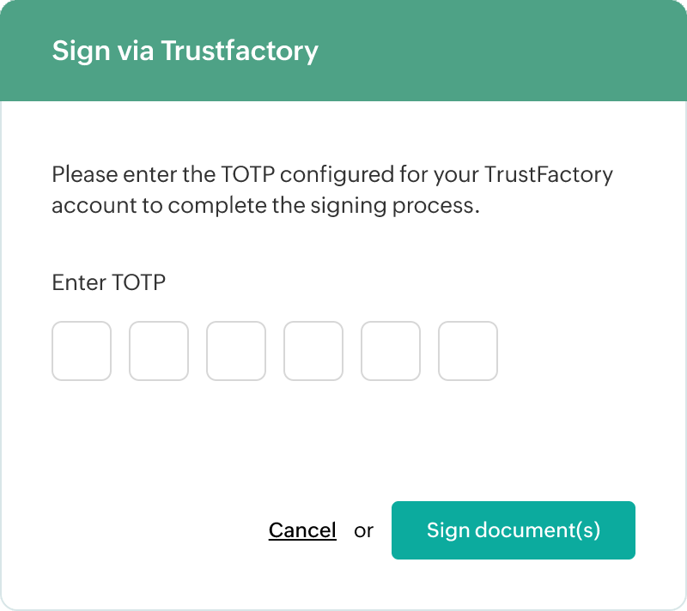Select the leftmost TOTP entry field

[82, 351]
